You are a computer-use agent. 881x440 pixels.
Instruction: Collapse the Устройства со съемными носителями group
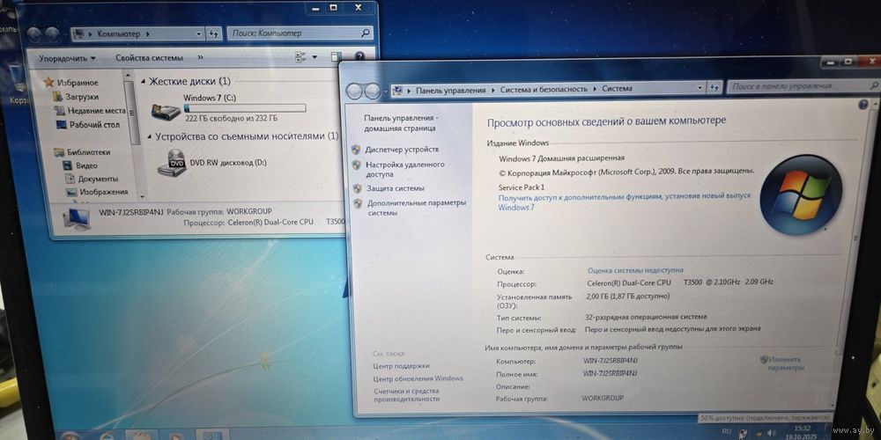[x=148, y=137]
